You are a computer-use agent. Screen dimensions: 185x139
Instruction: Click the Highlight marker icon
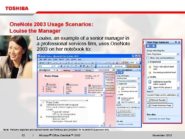coord(92,66)
